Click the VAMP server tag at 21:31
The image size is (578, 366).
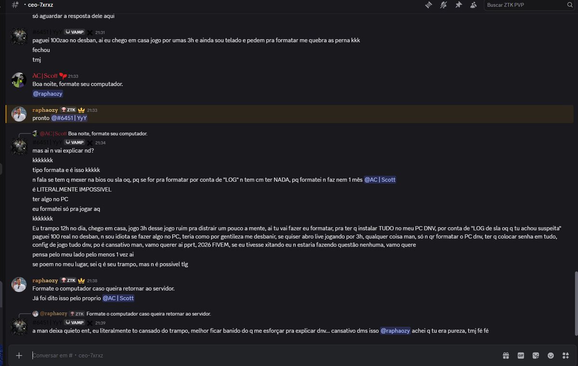75,32
